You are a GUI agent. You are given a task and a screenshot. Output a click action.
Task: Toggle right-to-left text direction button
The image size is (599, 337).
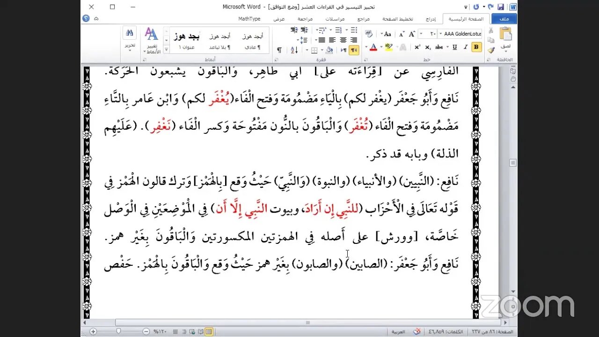[x=354, y=50]
